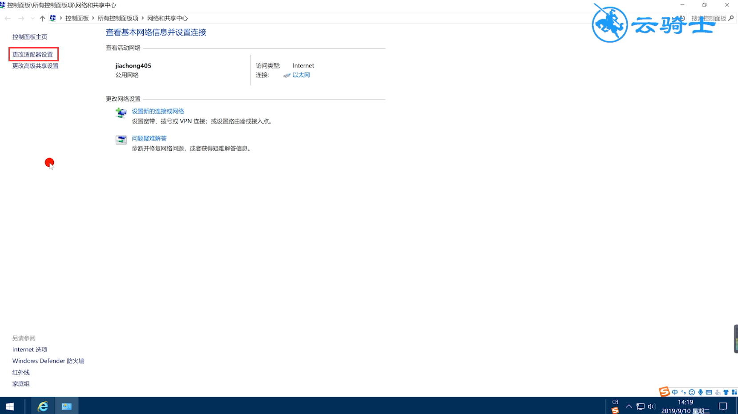Click the network name jiachong405
The width and height of the screenshot is (738, 414).
133,66
